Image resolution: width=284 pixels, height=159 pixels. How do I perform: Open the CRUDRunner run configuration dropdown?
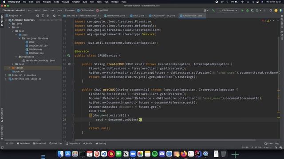click(228, 11)
